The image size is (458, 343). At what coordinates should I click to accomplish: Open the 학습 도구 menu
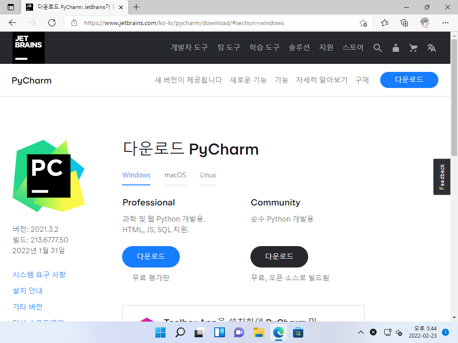click(x=264, y=47)
